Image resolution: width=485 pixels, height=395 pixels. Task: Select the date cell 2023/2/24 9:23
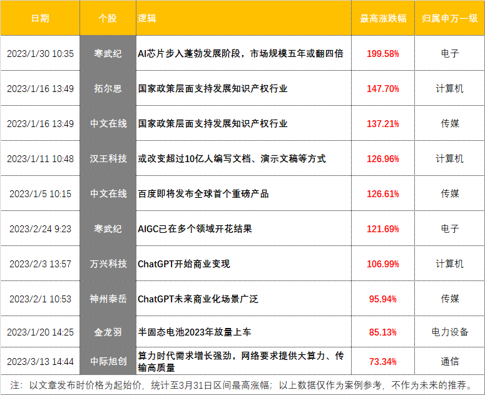40,229
